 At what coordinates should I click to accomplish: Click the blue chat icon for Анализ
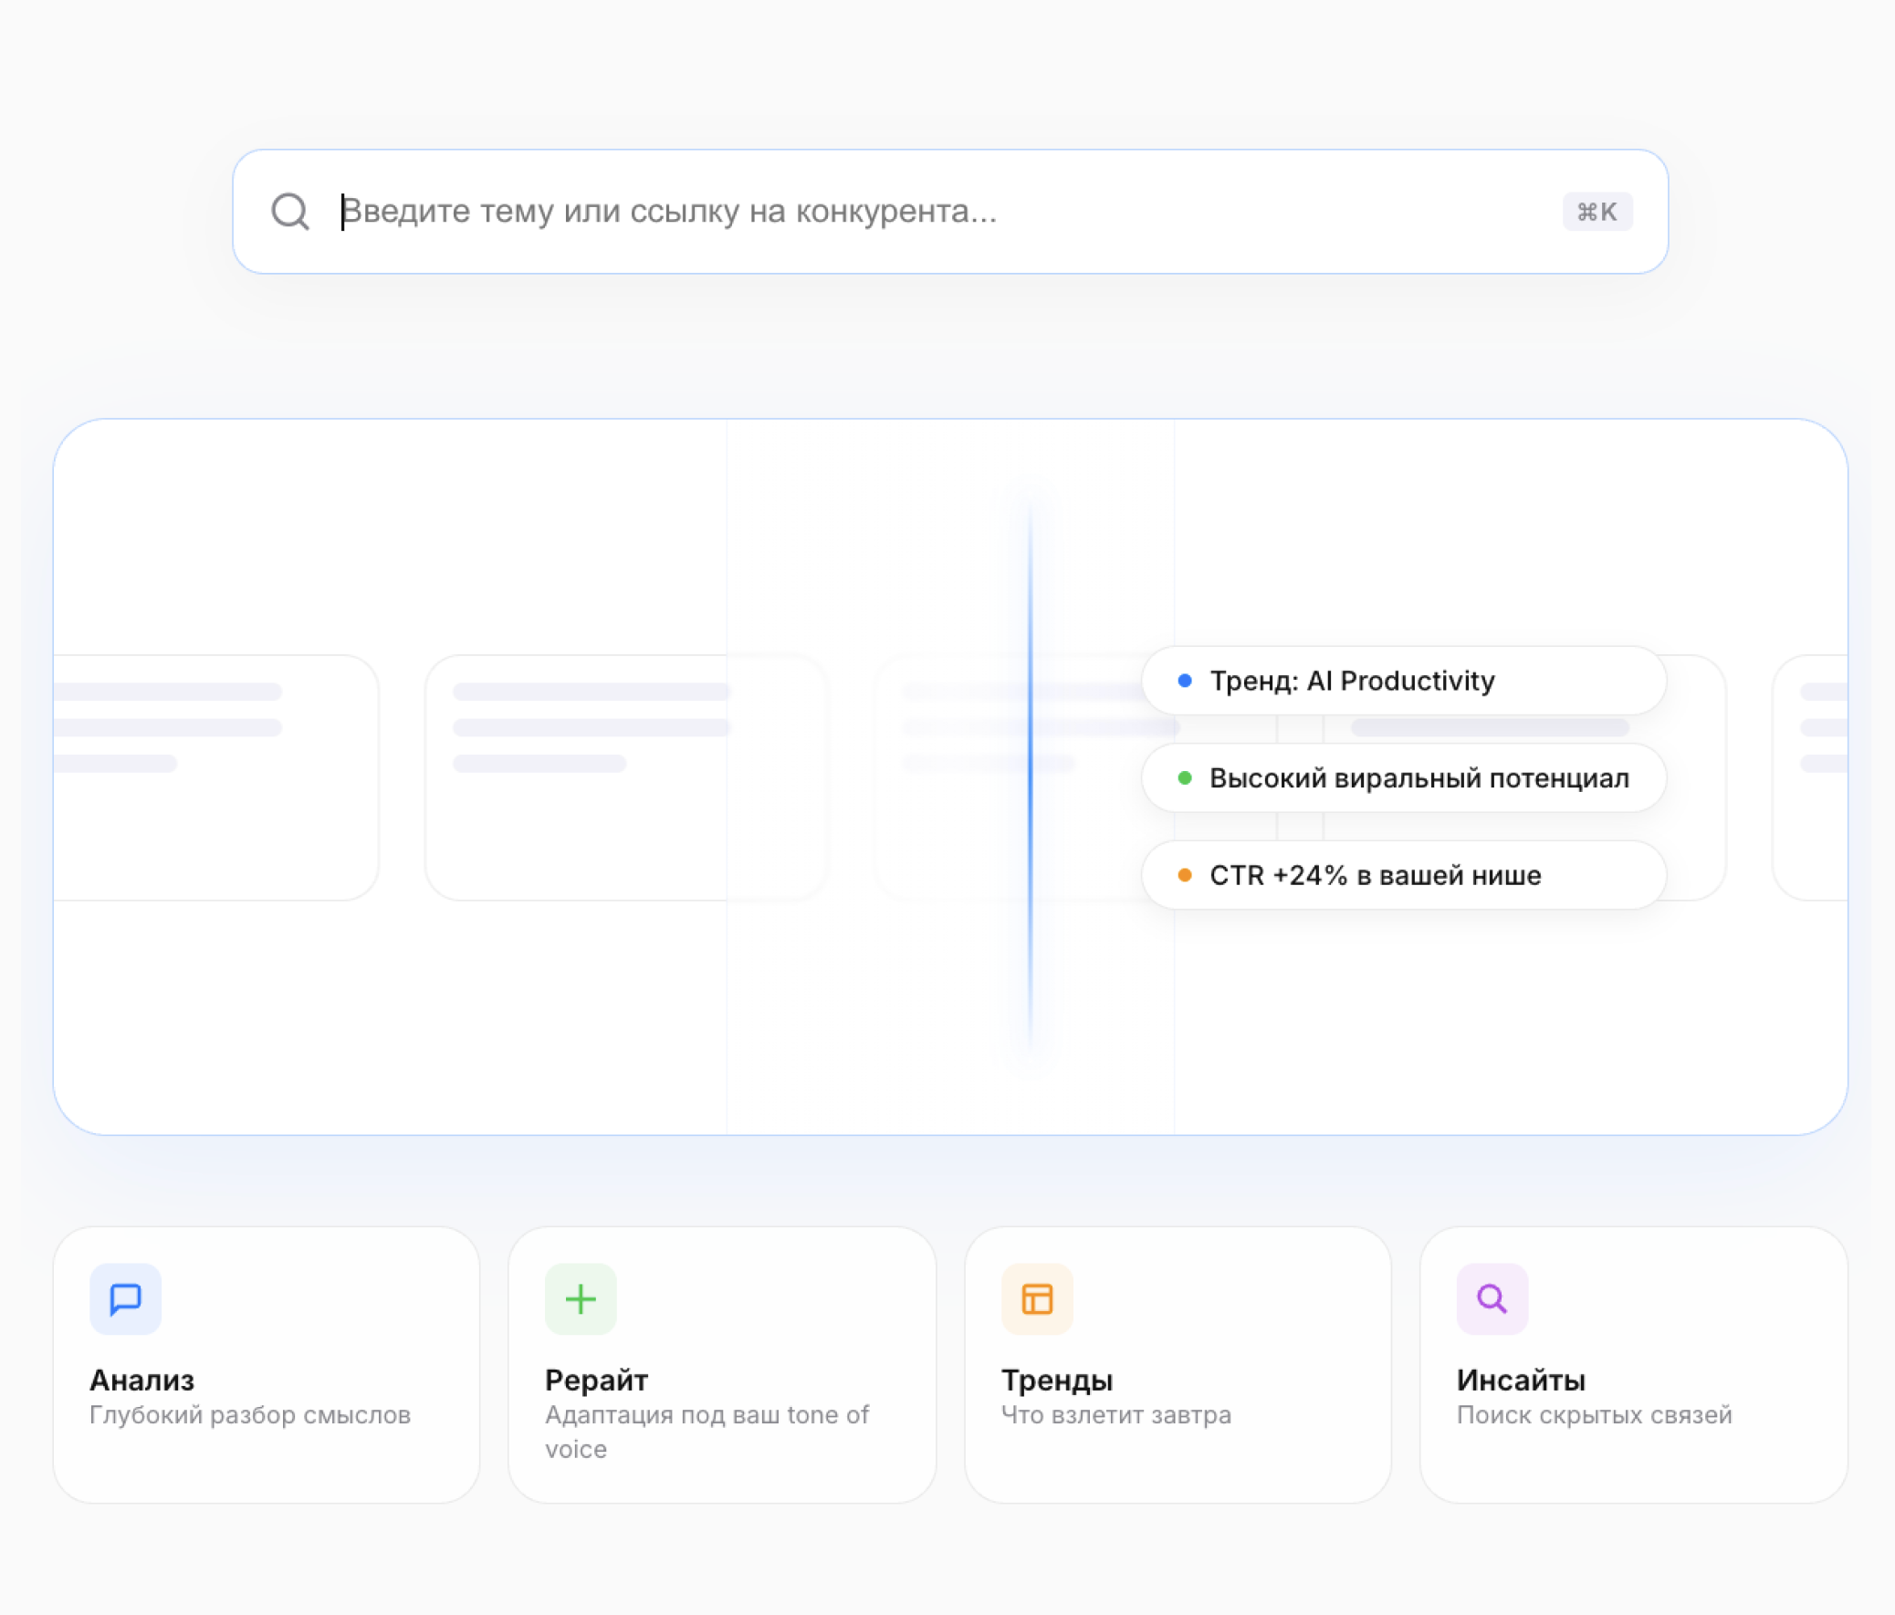125,1298
